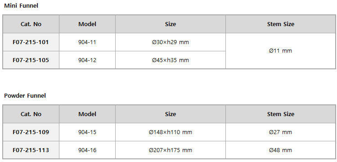Click the Ø27 mm stem size cell
337x162 pixels.
[x=280, y=132]
